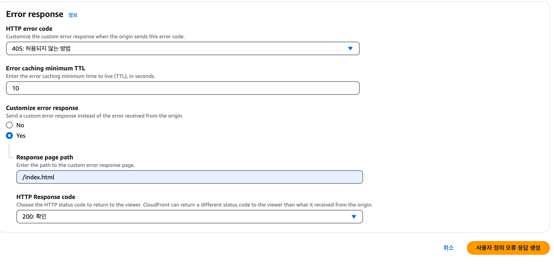Click the arrow icon in the 405 selector
The height and width of the screenshot is (275, 554).
[x=350, y=49]
